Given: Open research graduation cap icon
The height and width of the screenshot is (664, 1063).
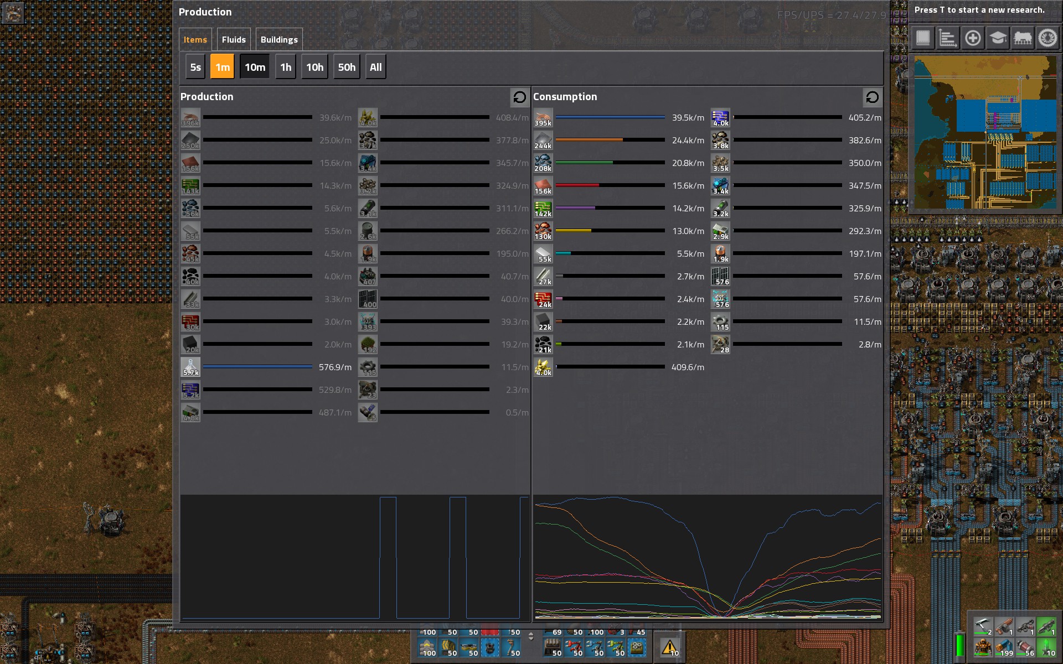Looking at the screenshot, I should pos(998,38).
